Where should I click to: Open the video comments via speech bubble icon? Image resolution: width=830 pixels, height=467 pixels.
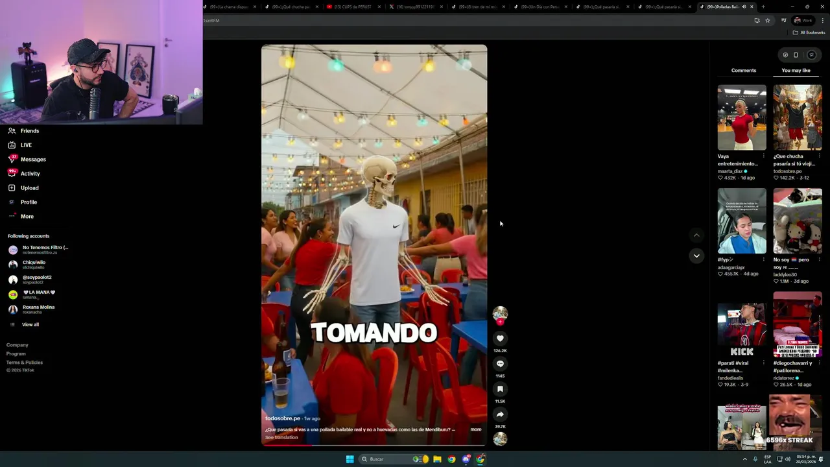pyautogui.click(x=500, y=364)
